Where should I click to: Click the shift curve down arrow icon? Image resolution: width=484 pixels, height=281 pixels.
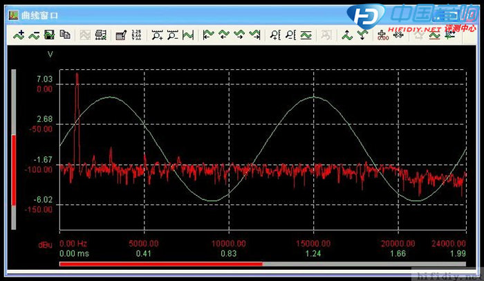coord(362,35)
